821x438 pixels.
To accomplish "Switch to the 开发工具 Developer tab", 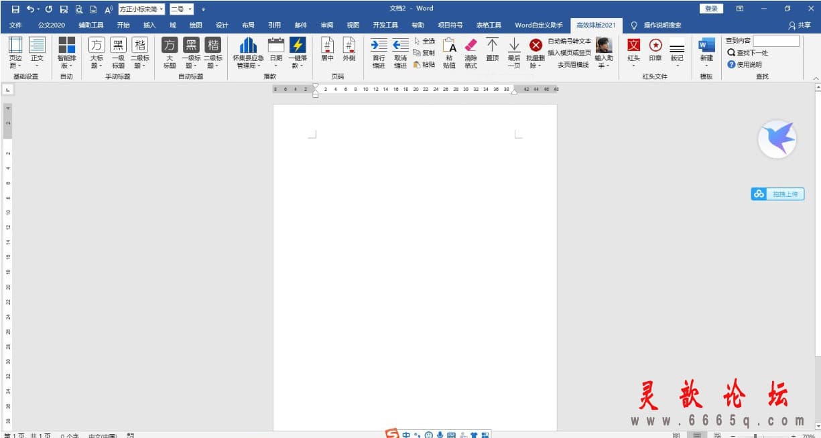I will click(x=385, y=25).
